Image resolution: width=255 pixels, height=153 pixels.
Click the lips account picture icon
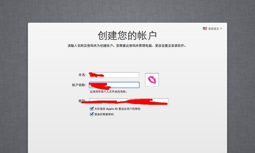click(152, 80)
